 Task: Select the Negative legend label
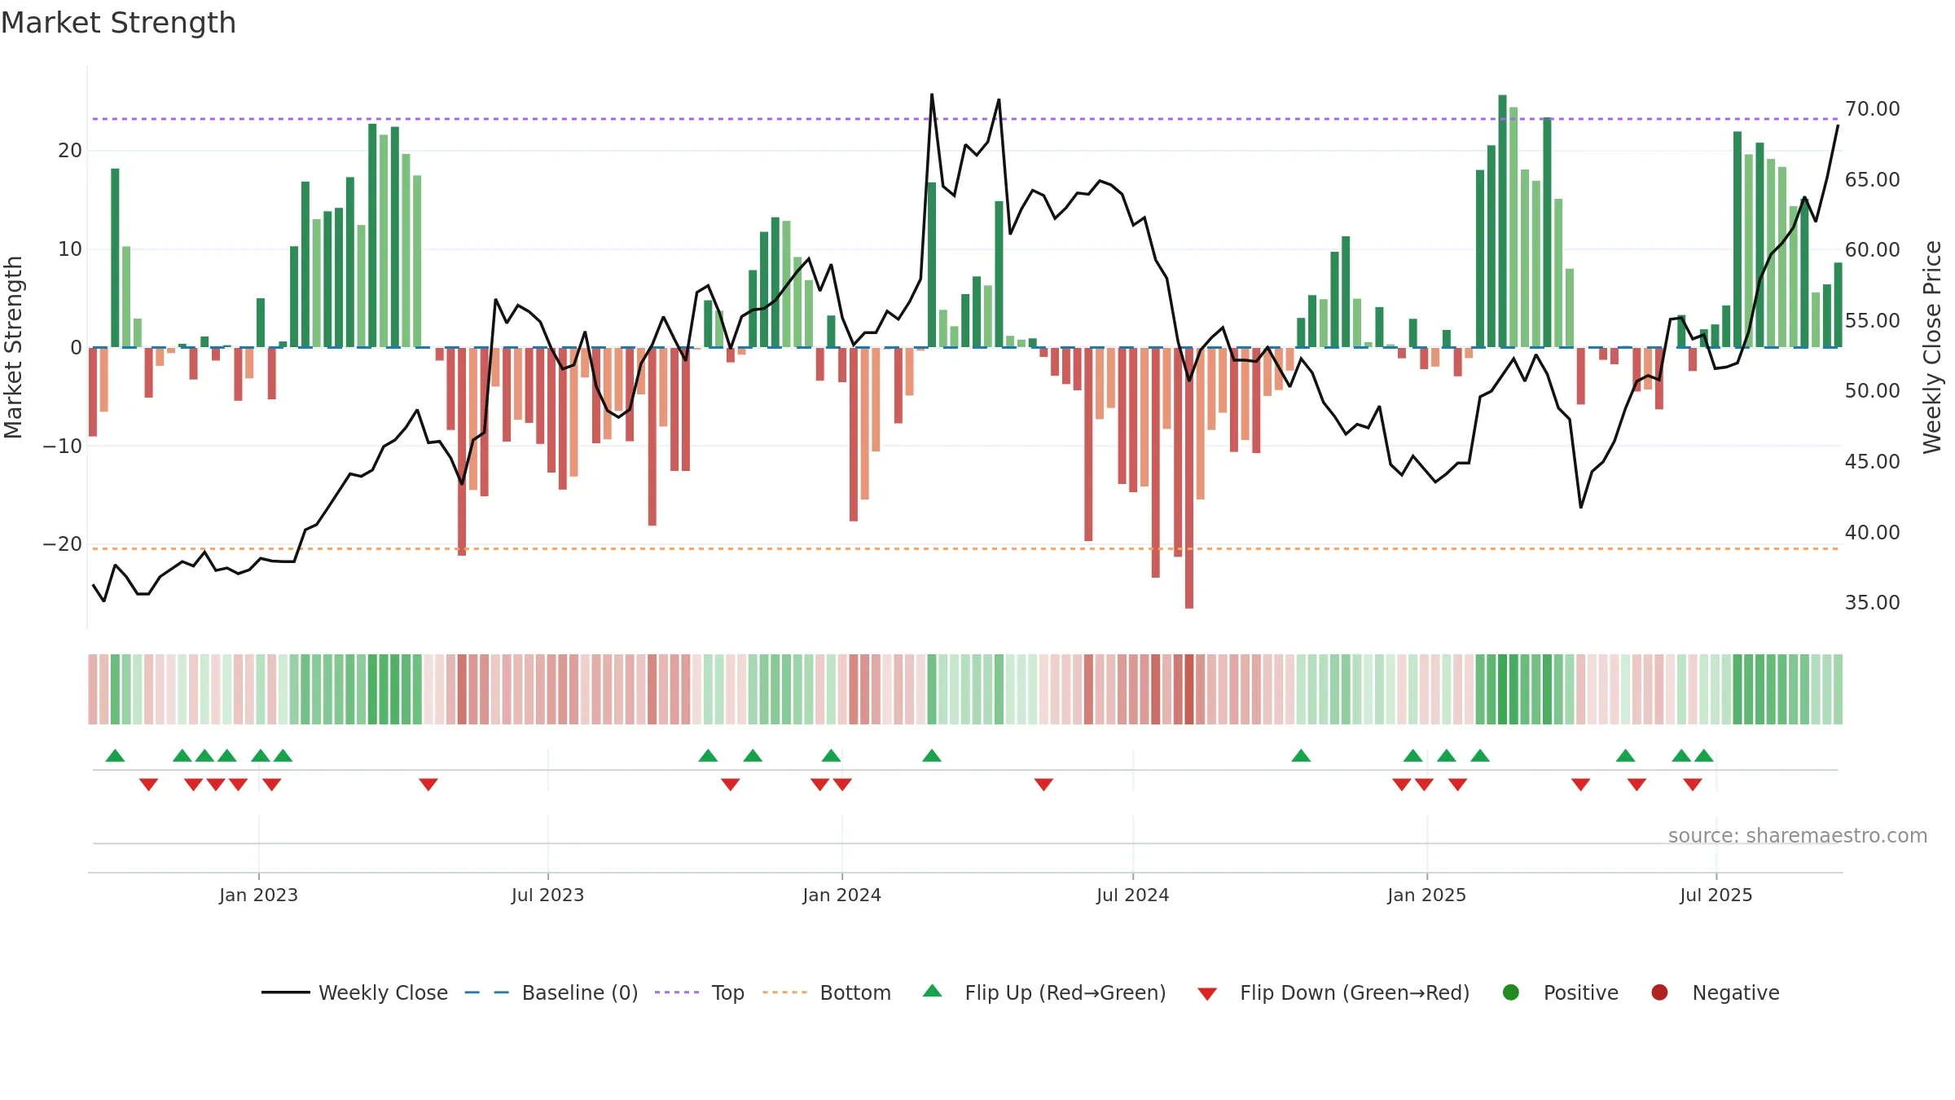1736,993
